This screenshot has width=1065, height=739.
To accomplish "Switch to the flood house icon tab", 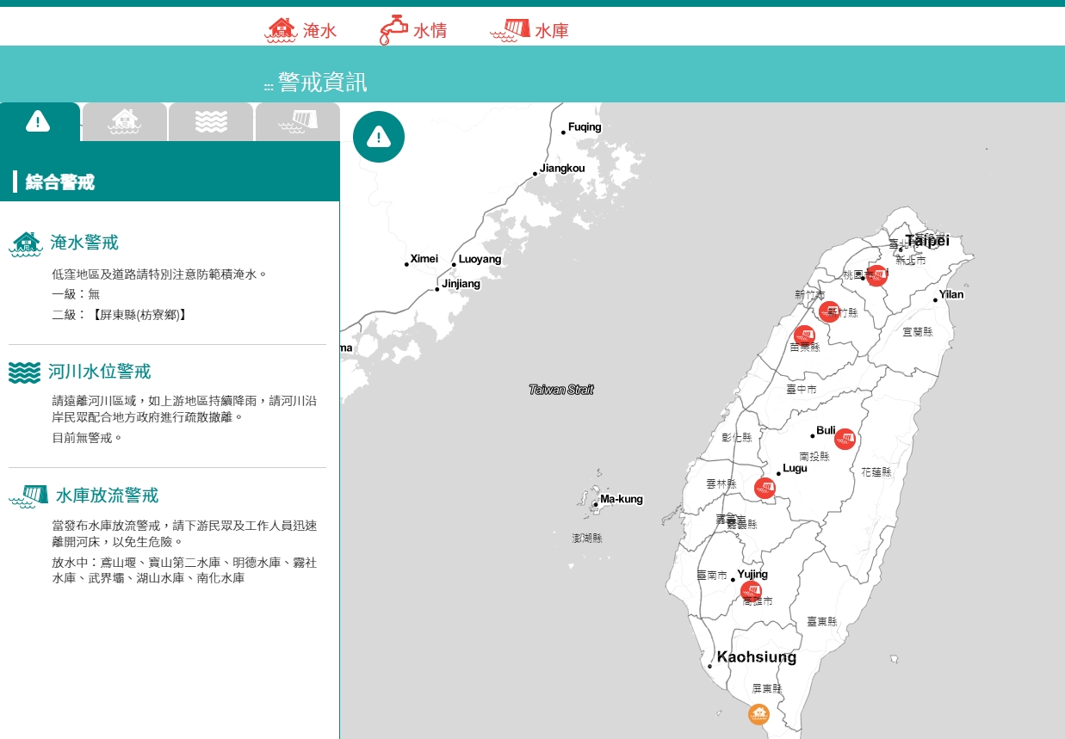I will (x=125, y=121).
